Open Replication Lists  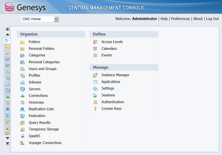pos(41,109)
